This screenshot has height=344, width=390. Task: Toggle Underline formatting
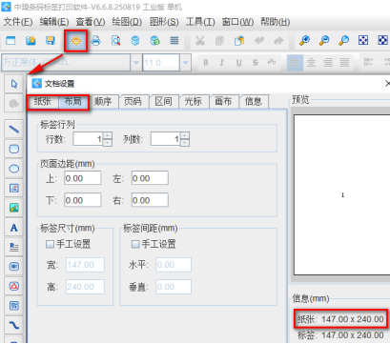pyautogui.click(x=238, y=63)
